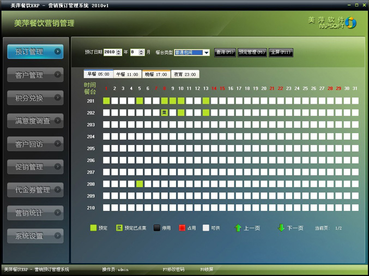Screen dimensions: 369x276
Task: Click the green down arrow for 下一页
Action: [x=281, y=228]
